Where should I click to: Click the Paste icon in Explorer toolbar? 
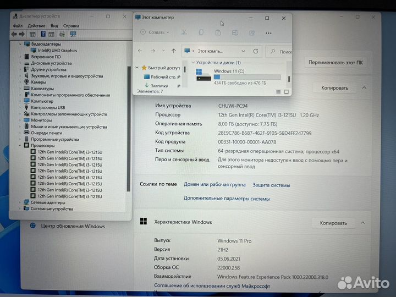pos(218,32)
